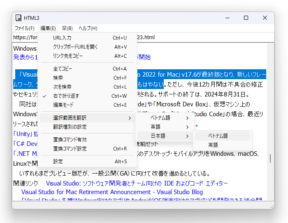Open 置換コマンド設定 menu item

coord(87,149)
